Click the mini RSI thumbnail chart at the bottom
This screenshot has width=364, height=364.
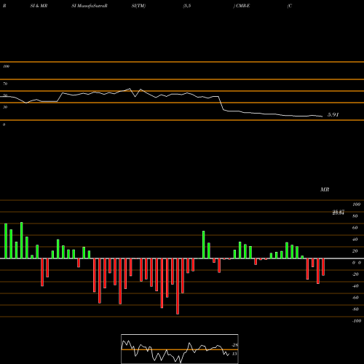click(x=180, y=349)
